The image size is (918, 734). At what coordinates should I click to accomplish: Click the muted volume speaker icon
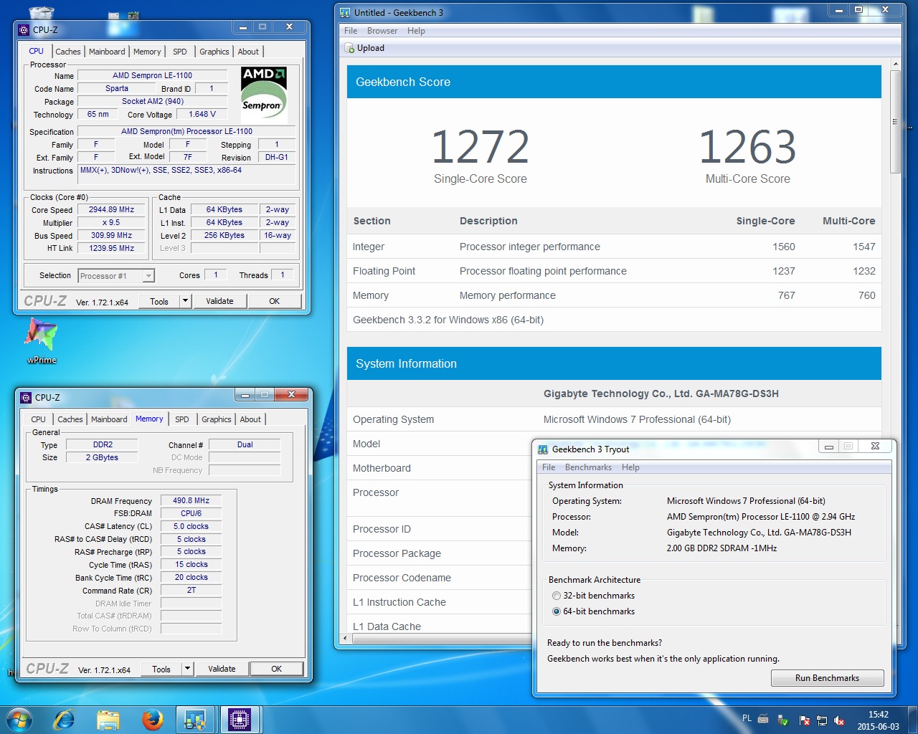pyautogui.click(x=839, y=720)
